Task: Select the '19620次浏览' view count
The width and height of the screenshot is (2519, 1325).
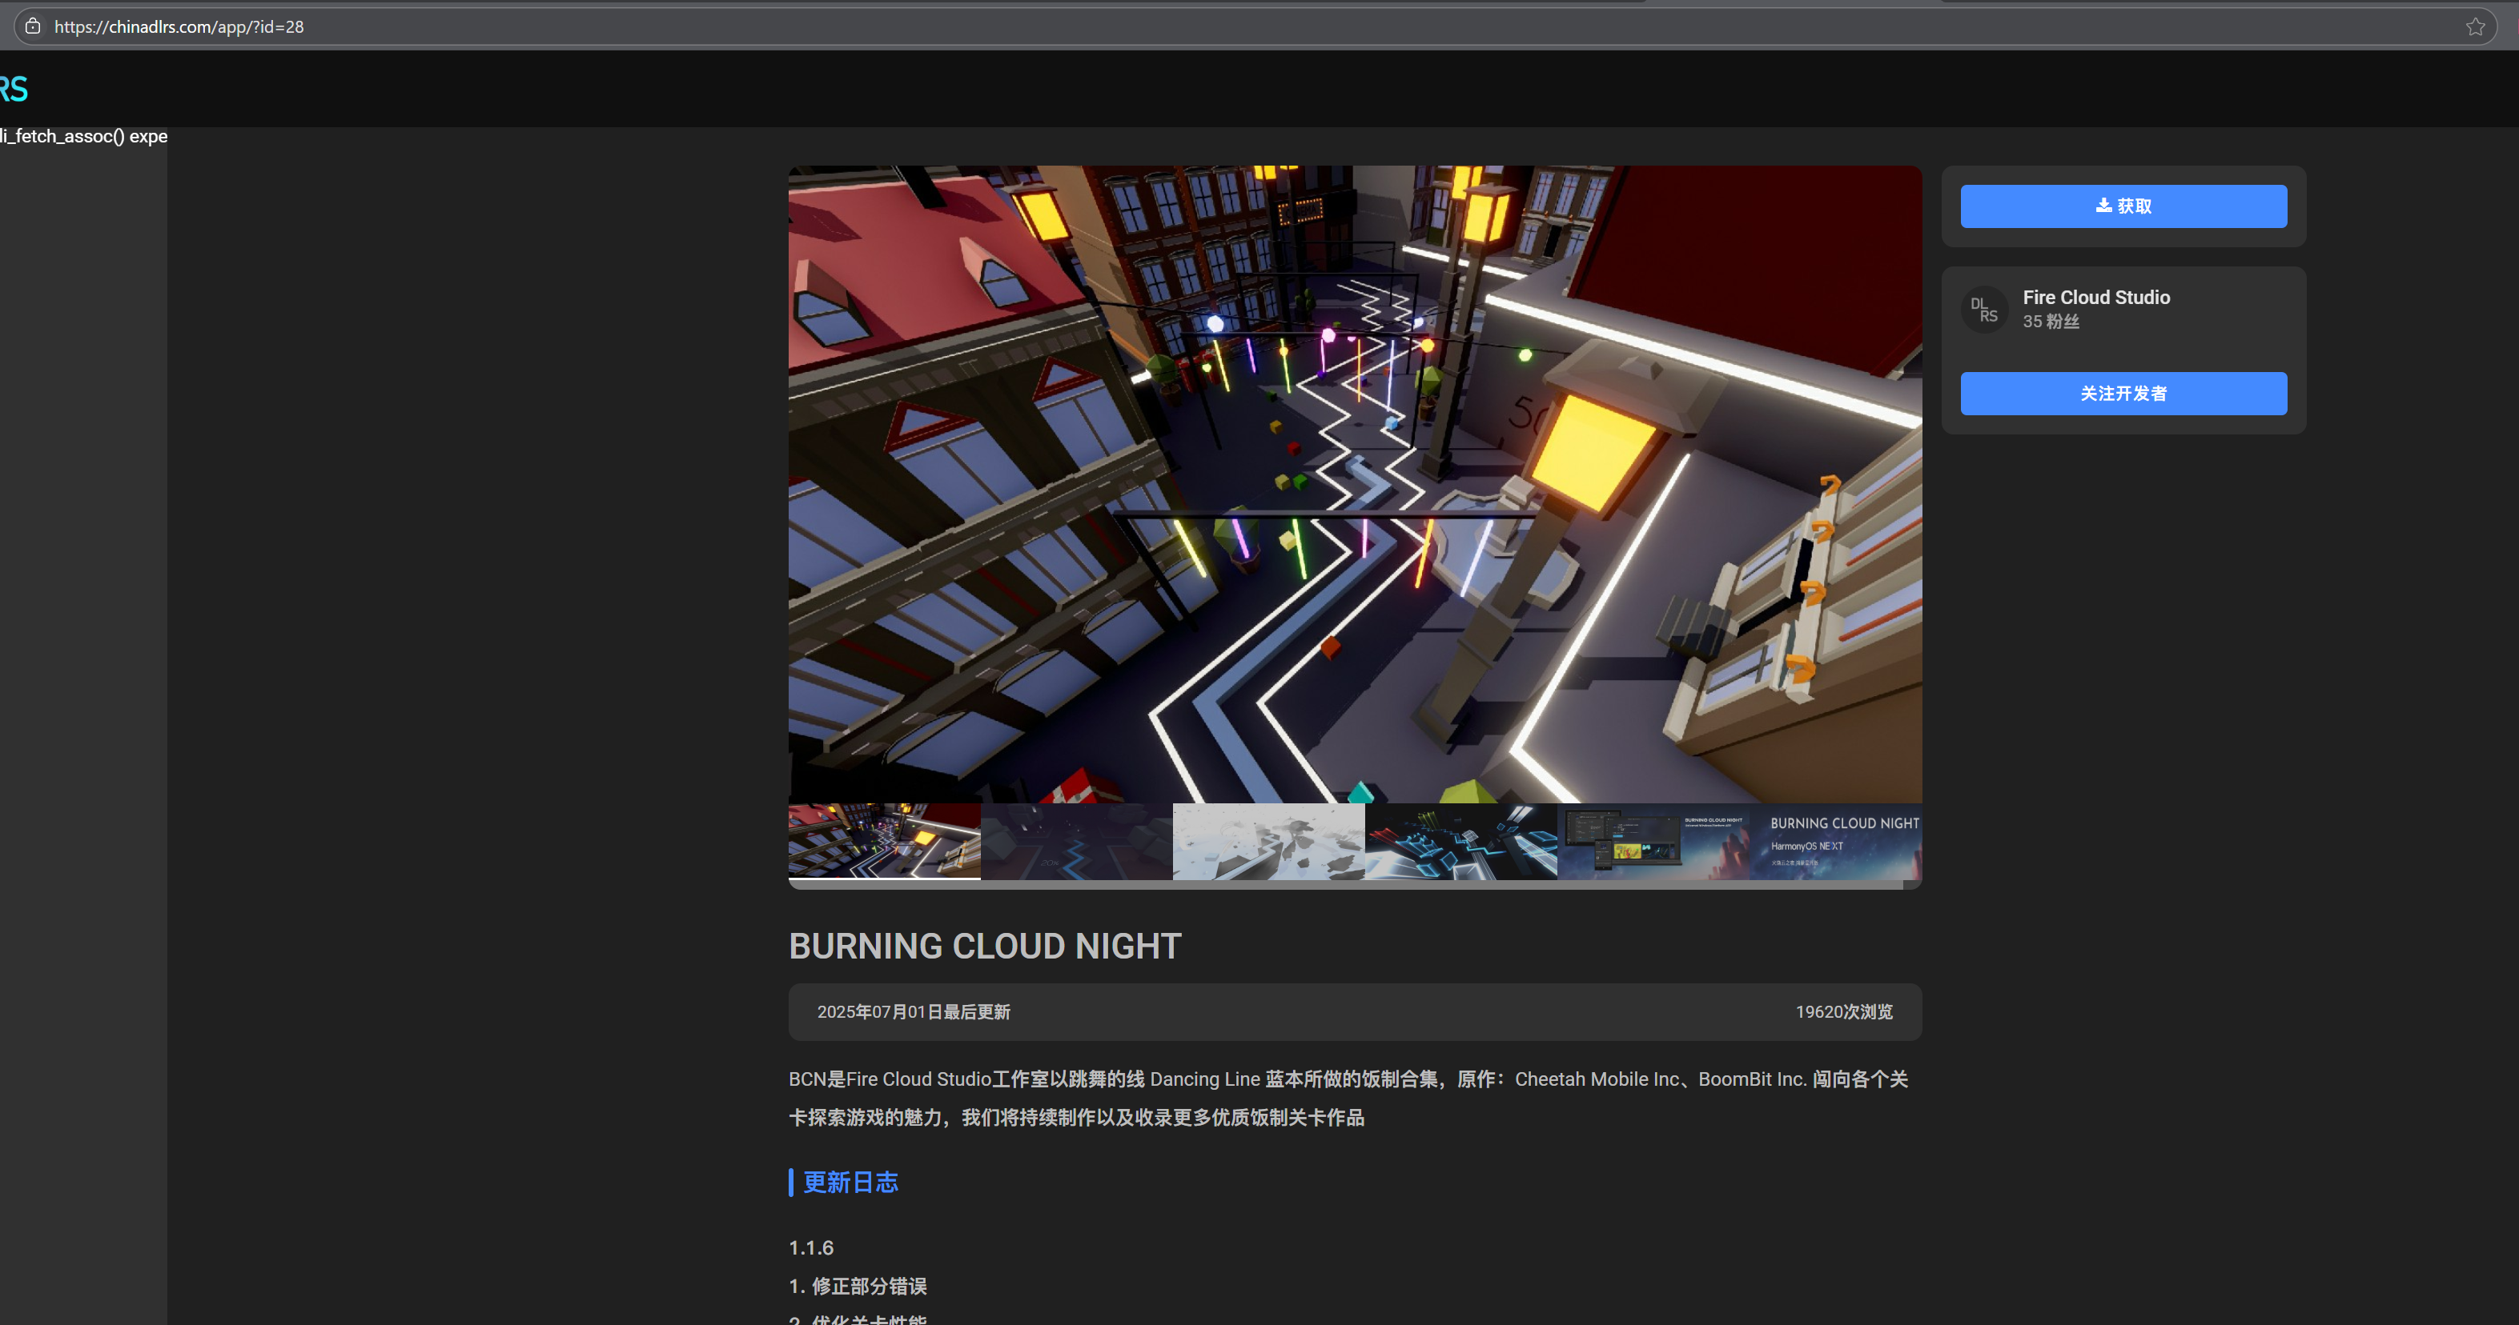Action: click(x=1843, y=1011)
